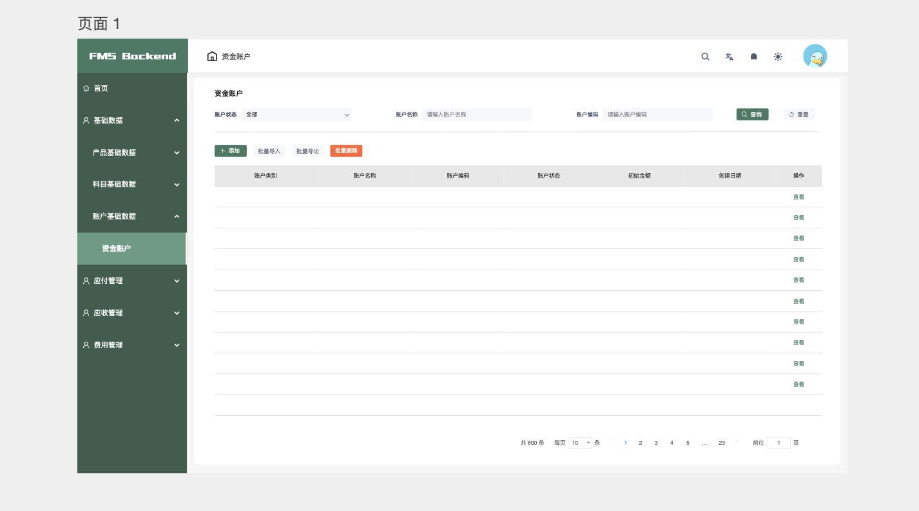The height and width of the screenshot is (511, 919).
Task: Select the 产品基础数据 sidebar label
Action: coord(114,153)
